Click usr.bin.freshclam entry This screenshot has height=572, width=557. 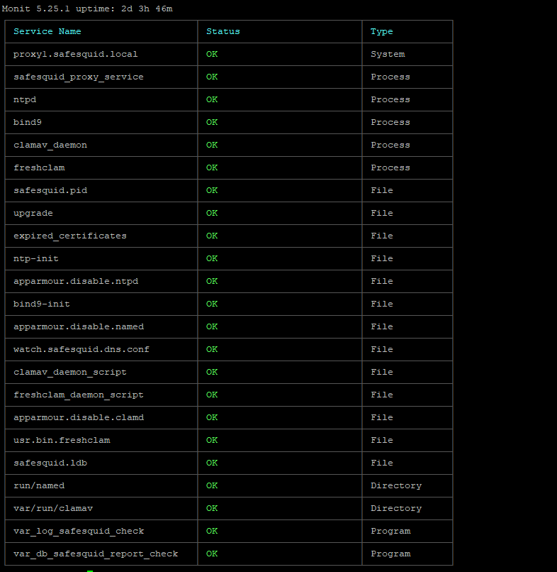point(62,440)
